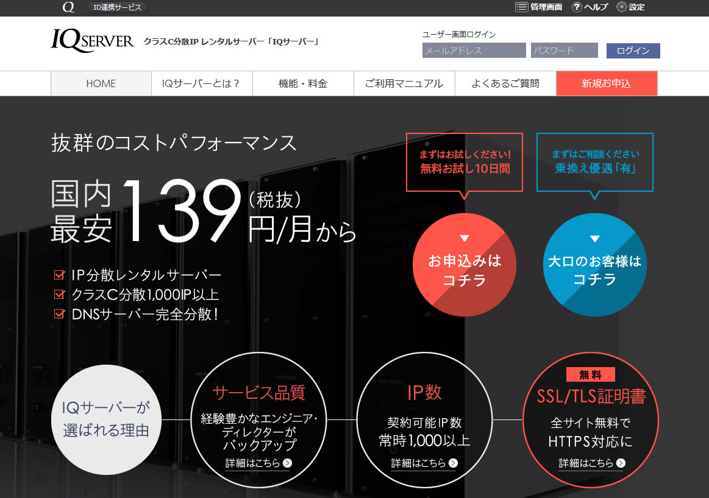709x498 pixels.
Task: Click the IQ SERVER logo
Action: pyautogui.click(x=92, y=41)
